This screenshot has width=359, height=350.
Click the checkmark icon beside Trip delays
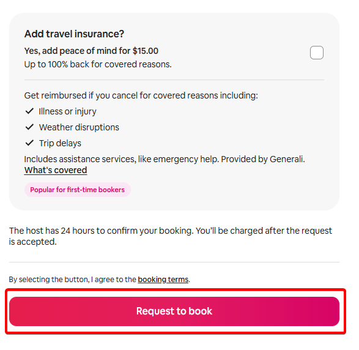point(29,143)
